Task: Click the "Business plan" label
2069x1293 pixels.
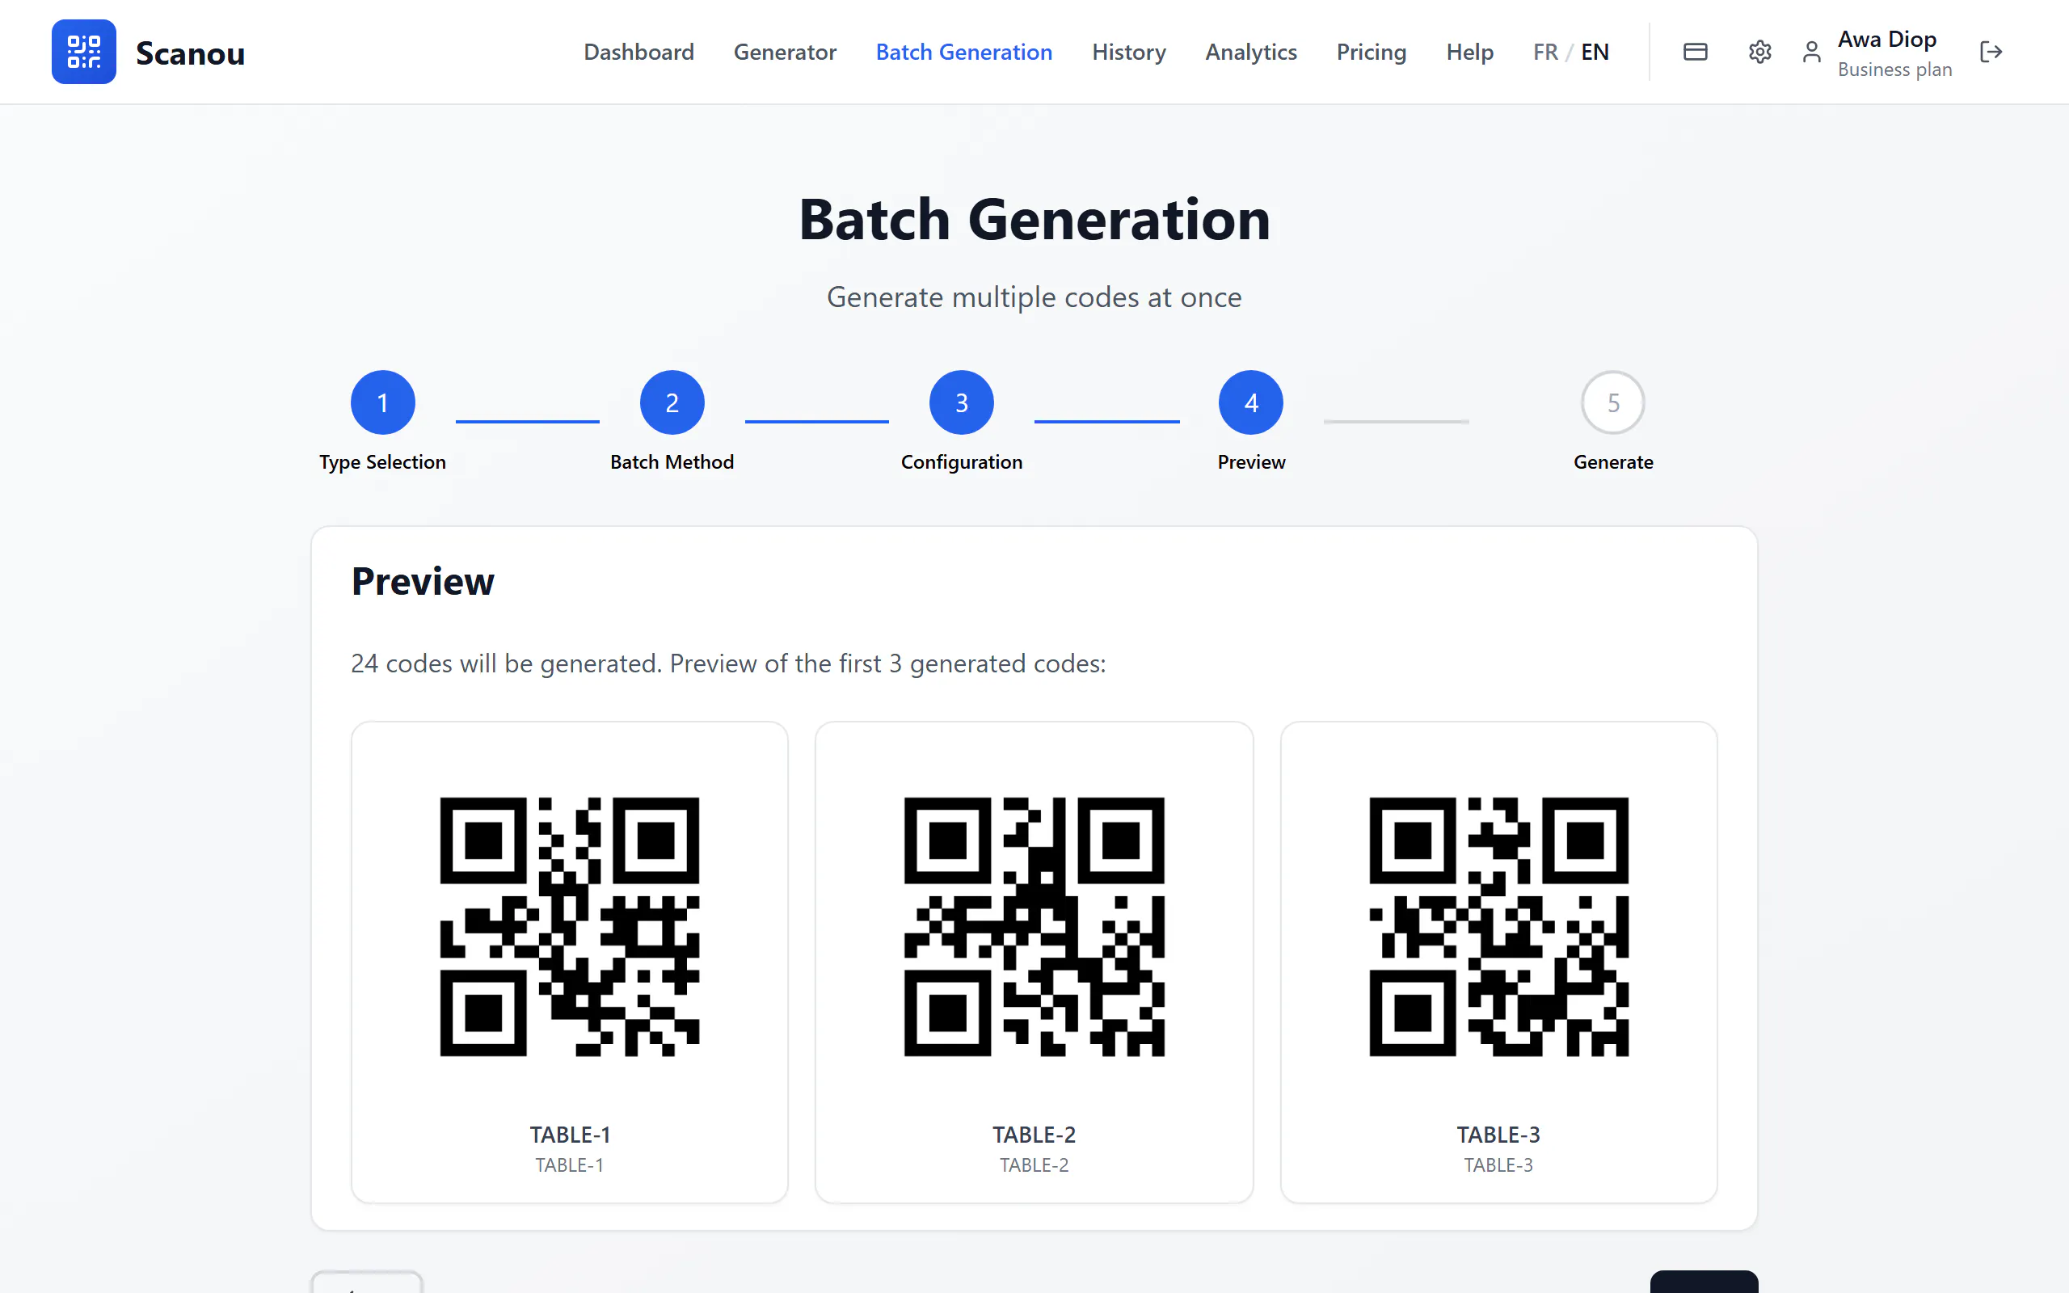Action: pyautogui.click(x=1894, y=69)
